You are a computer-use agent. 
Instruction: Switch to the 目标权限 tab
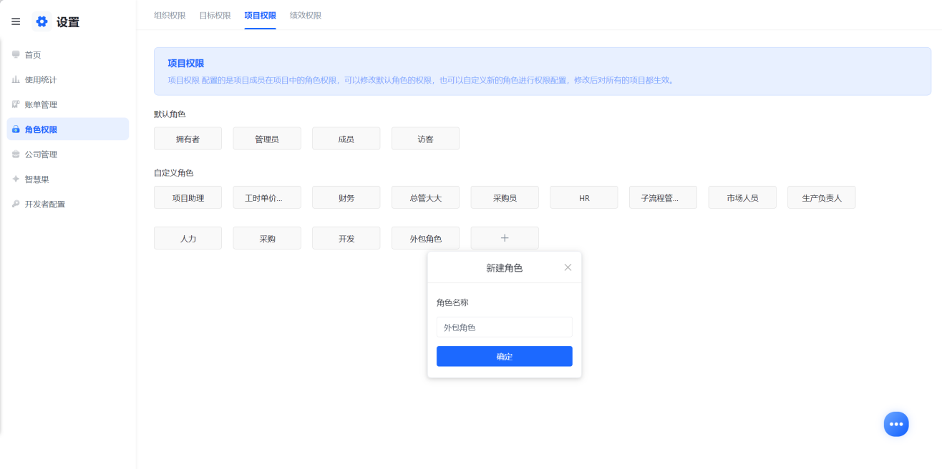coord(215,15)
